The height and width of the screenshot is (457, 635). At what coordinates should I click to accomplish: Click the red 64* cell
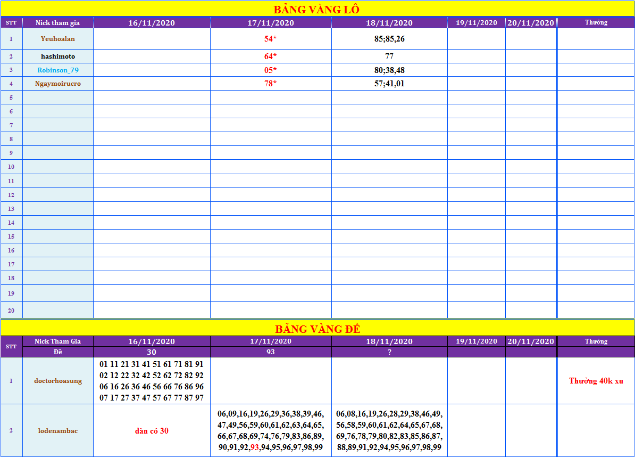click(x=271, y=56)
